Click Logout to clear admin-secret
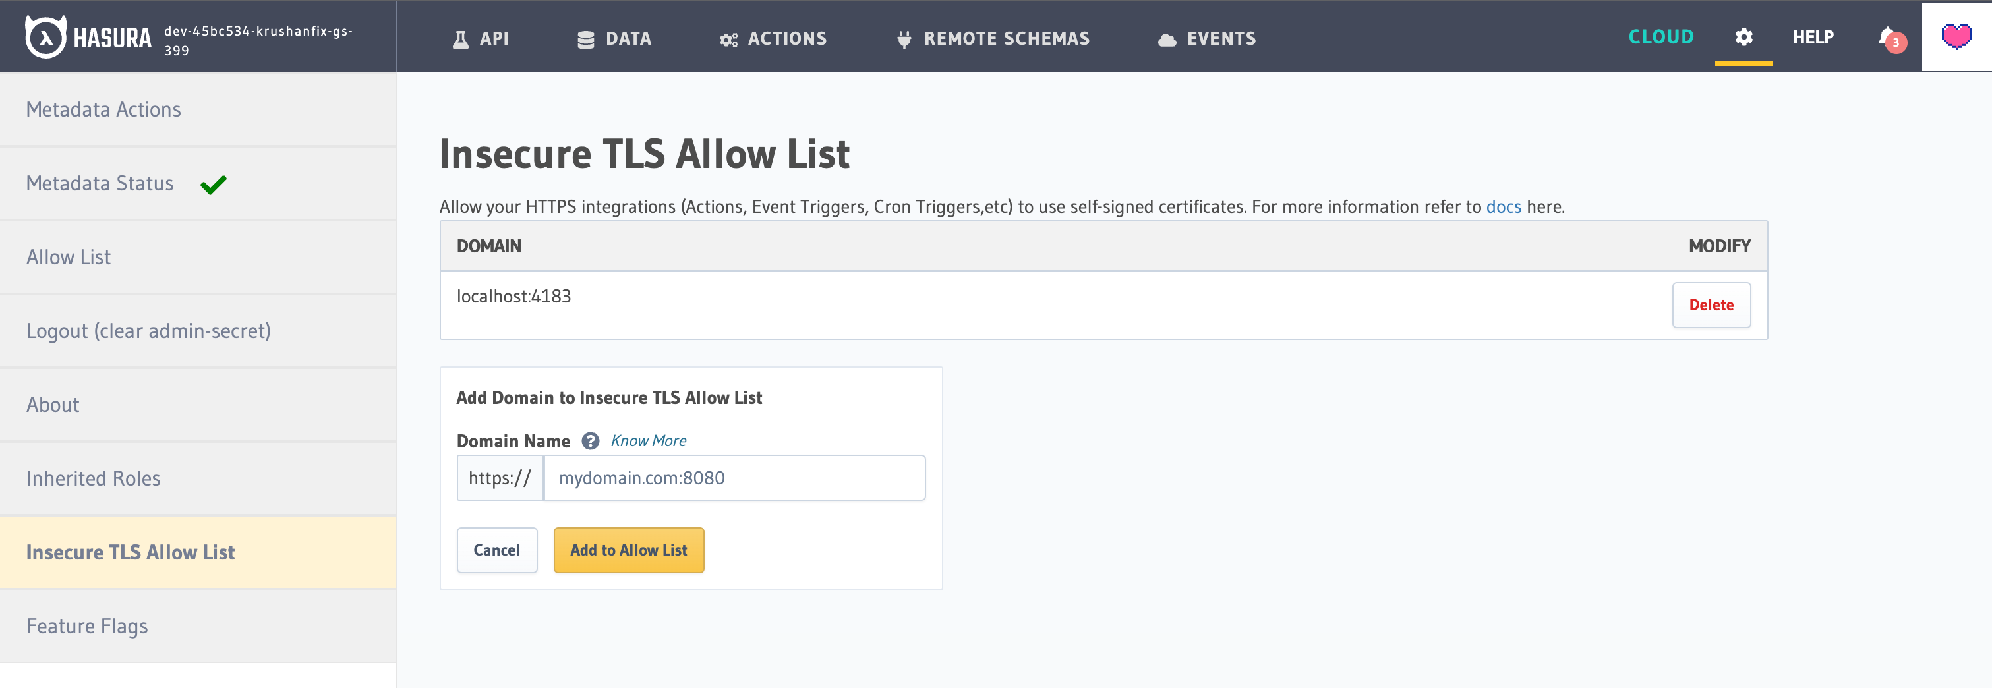This screenshot has height=688, width=1992. pyautogui.click(x=148, y=330)
